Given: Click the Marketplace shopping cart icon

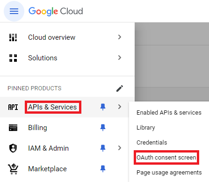Looking at the screenshot, I should click(x=13, y=169).
